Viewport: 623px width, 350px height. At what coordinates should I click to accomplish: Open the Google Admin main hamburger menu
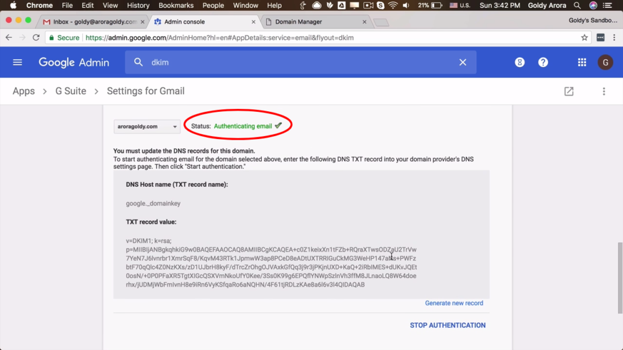coord(18,62)
